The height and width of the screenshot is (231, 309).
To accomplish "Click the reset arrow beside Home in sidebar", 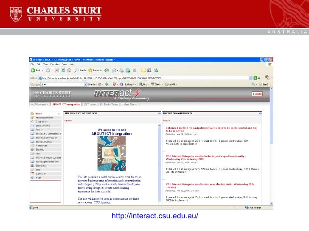I will pyautogui.click(x=59, y=114).
